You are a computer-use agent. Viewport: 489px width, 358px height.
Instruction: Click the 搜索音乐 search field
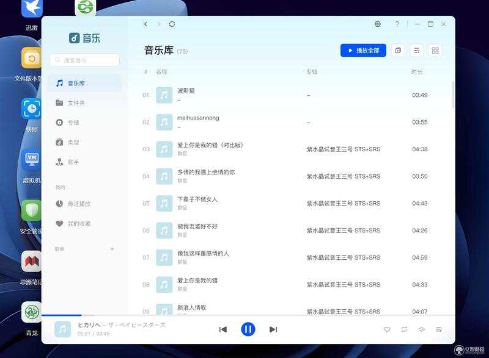[x=84, y=60]
